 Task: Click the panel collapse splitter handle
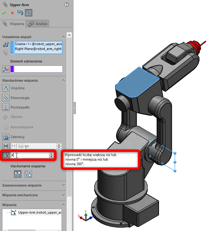[x=74, y=108]
